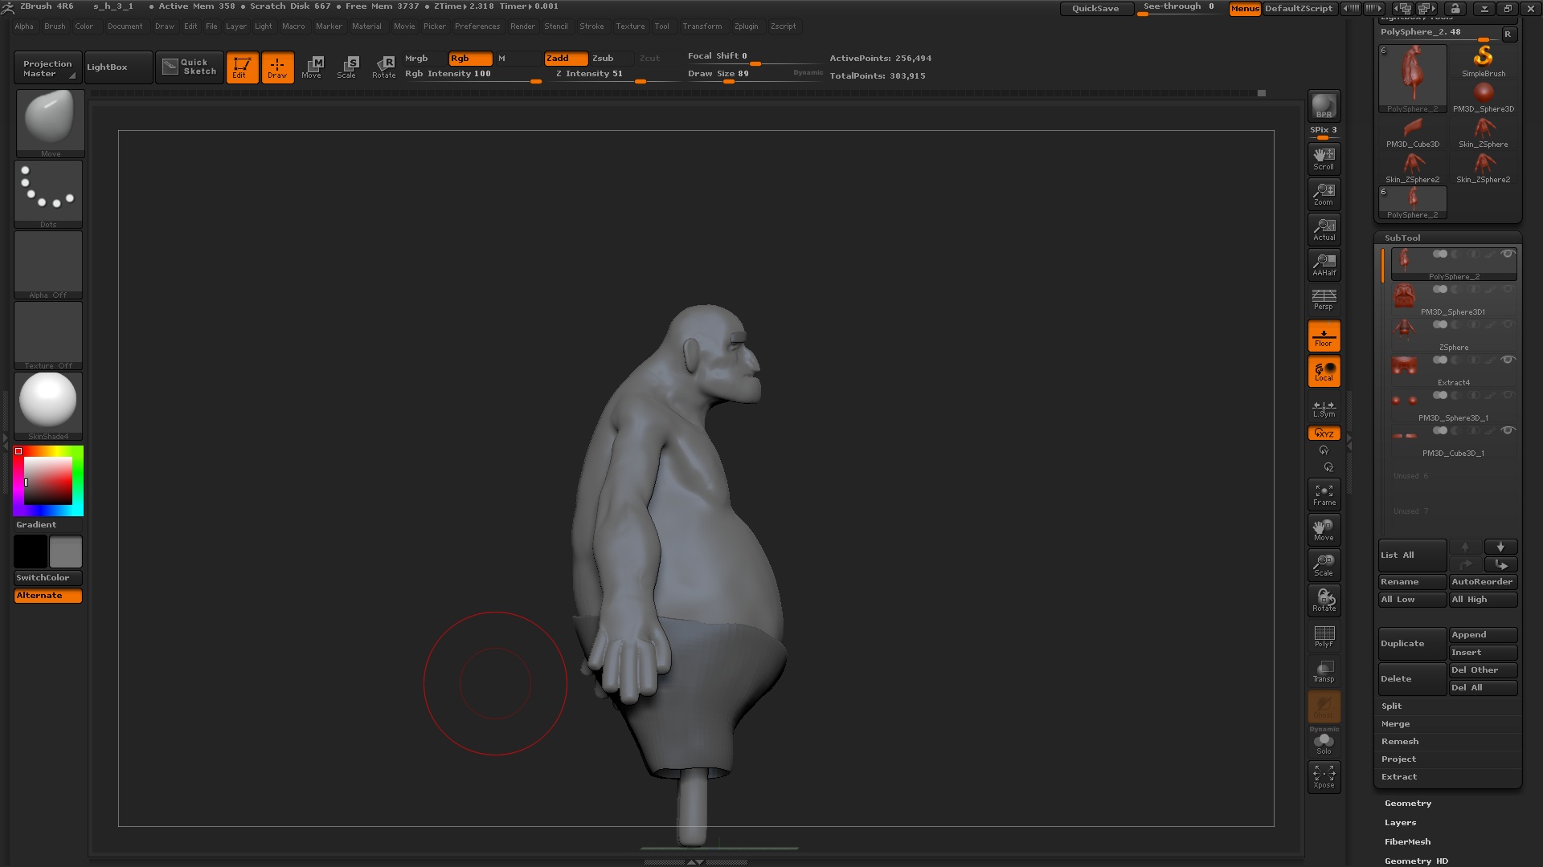1543x867 pixels.
Task: Choose the Move transform tool in top shelf
Action: (312, 67)
